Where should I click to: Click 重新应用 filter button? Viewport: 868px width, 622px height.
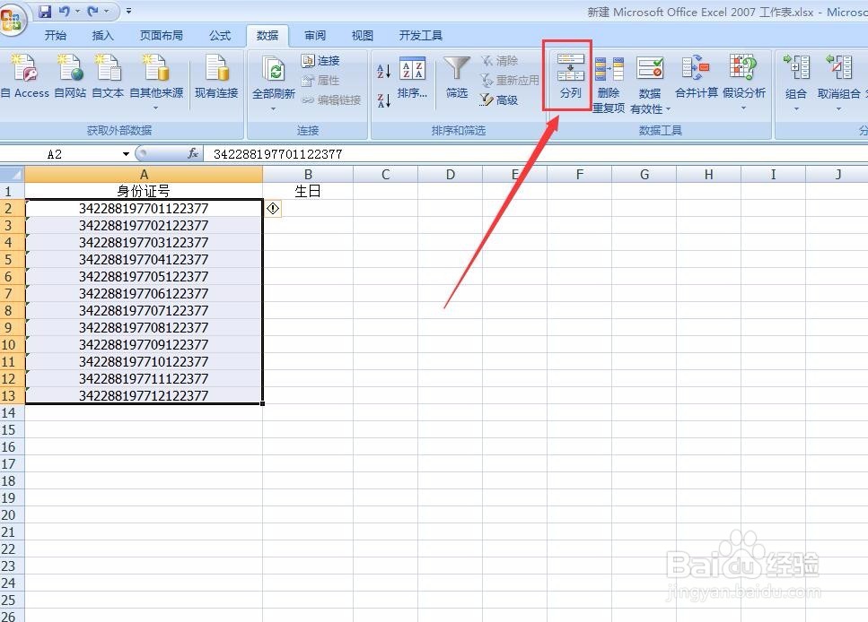[x=509, y=80]
